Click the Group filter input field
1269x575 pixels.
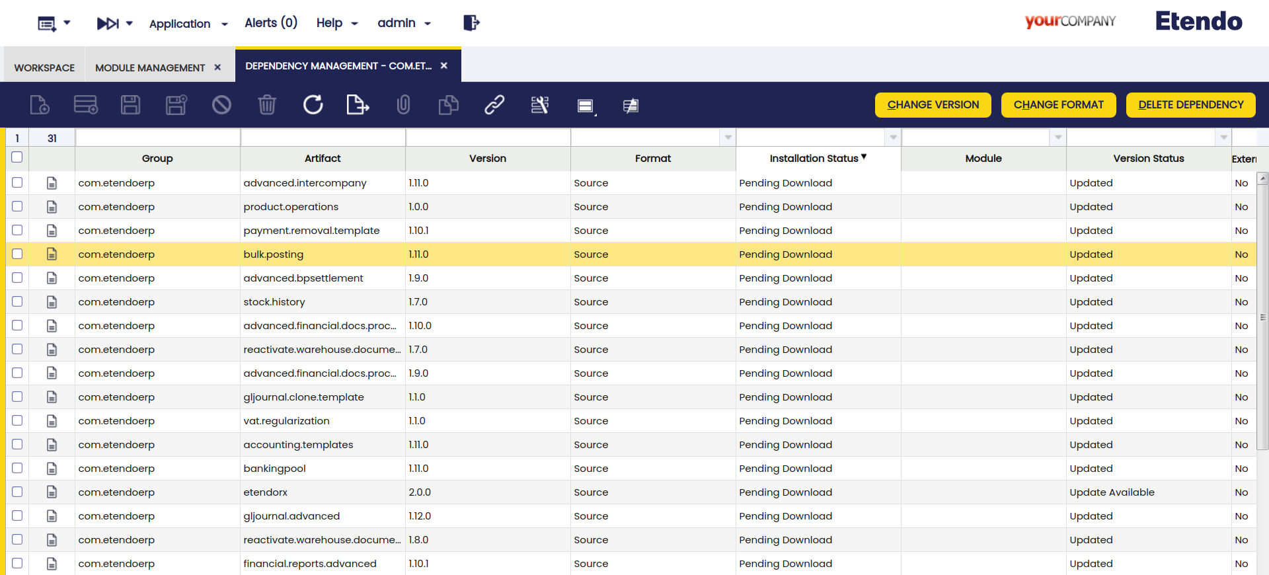[x=158, y=137]
